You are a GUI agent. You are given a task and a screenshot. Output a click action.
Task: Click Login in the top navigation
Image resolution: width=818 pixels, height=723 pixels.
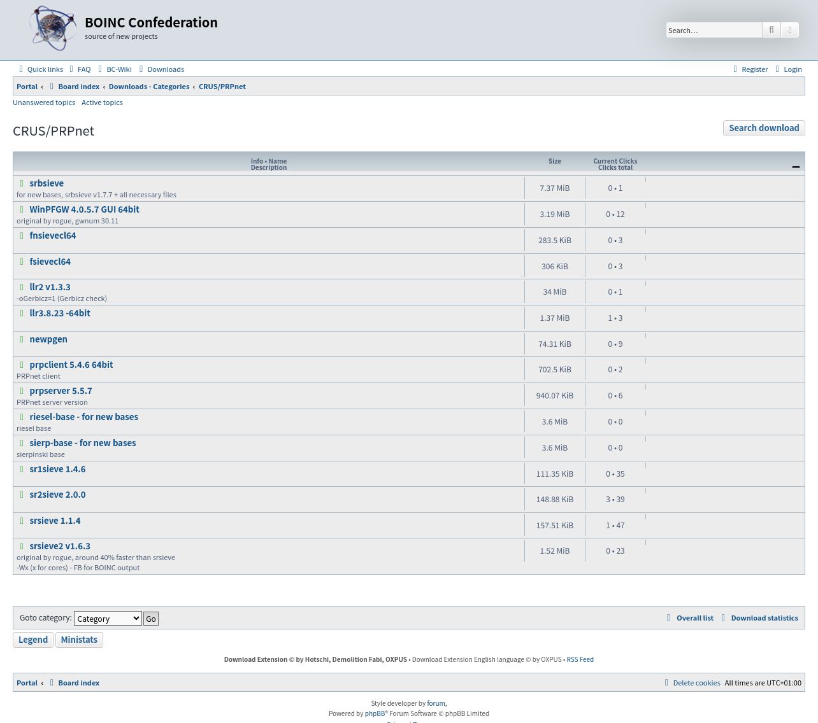[788, 69]
